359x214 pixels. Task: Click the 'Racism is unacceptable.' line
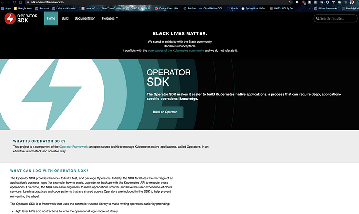point(180,46)
